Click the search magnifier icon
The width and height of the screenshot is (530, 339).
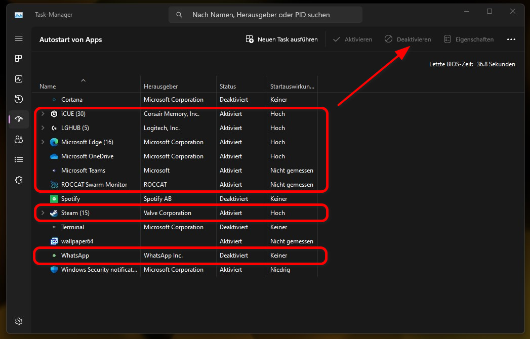179,15
